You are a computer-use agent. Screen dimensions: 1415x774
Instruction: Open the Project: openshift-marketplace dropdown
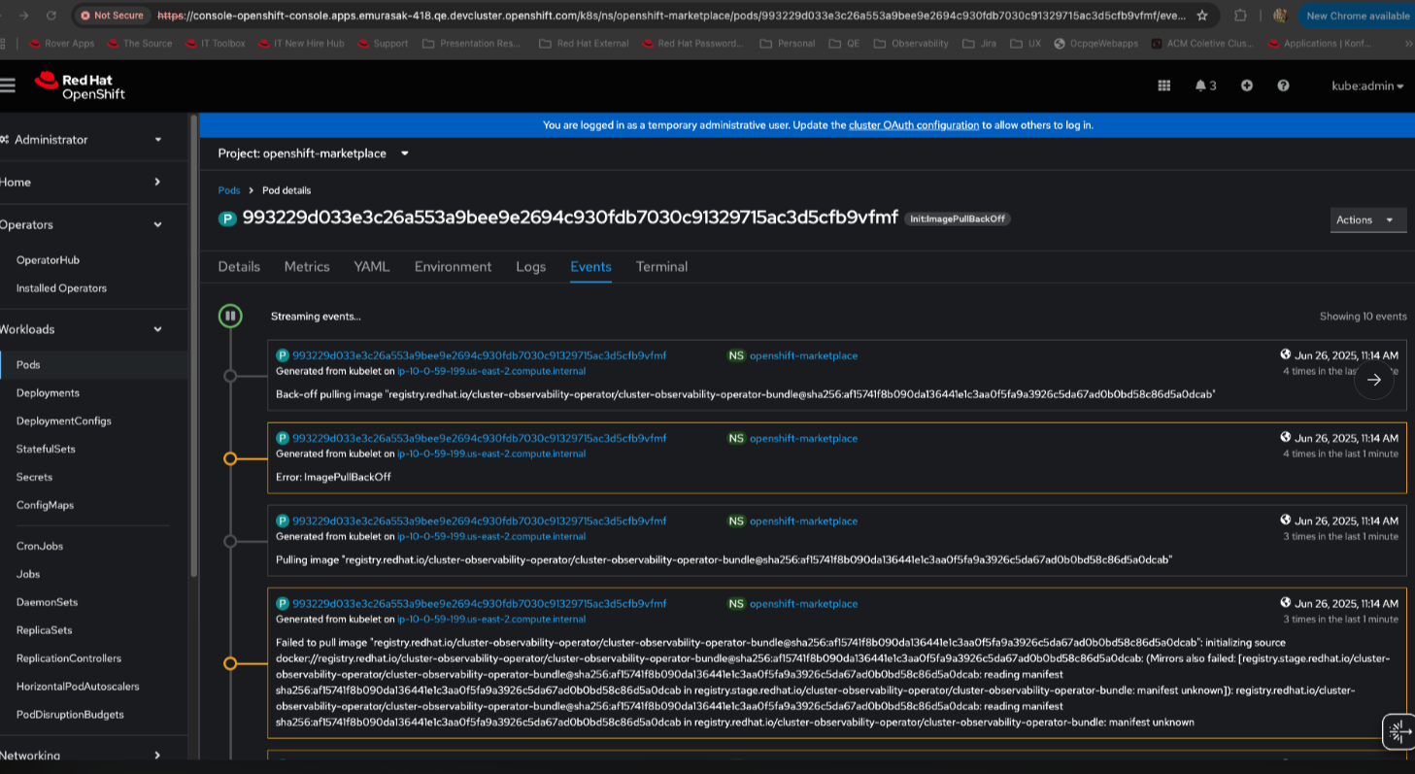(314, 153)
